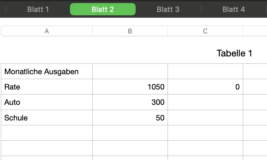The height and width of the screenshot is (160, 267).
Task: Click the Schule cell
Action: click(x=47, y=118)
